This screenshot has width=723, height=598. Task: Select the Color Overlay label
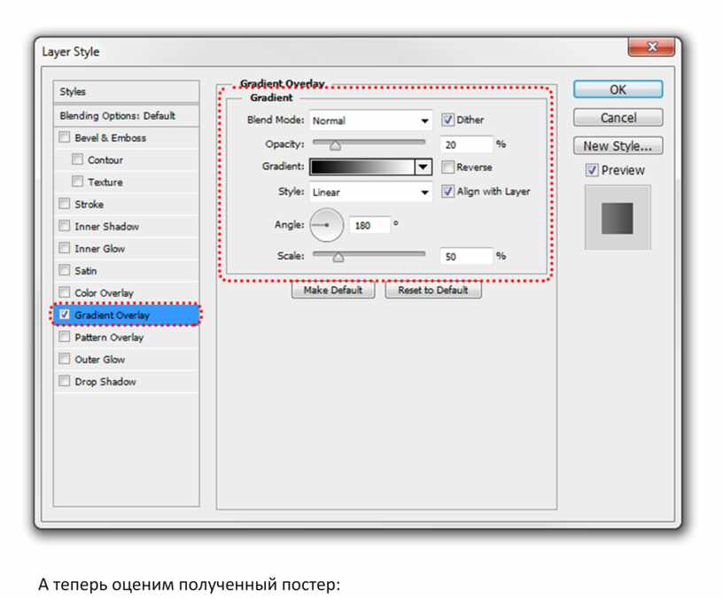(x=104, y=293)
